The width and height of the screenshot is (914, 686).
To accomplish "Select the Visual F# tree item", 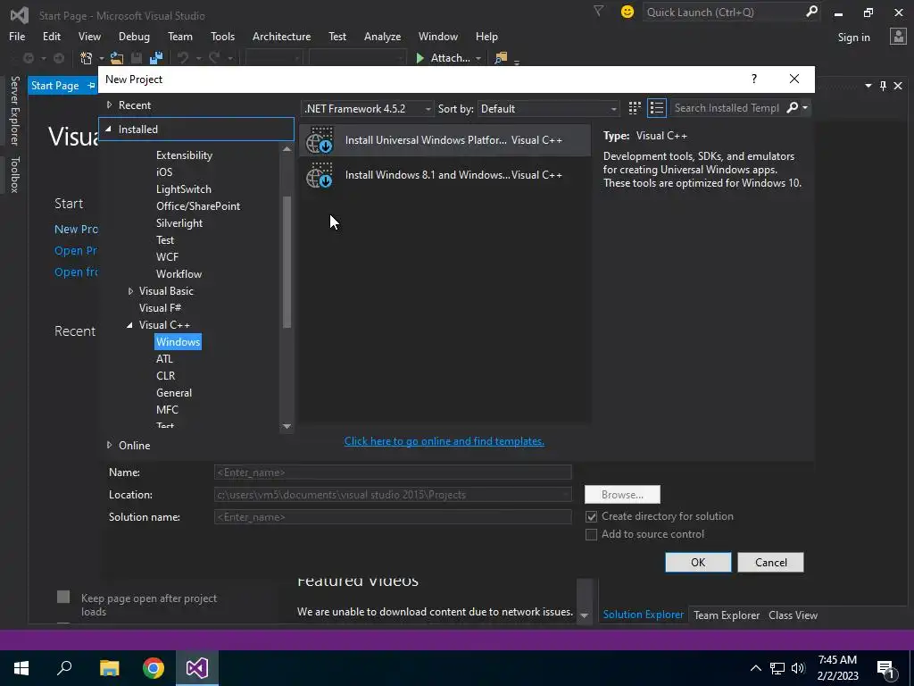I will pyautogui.click(x=160, y=308).
